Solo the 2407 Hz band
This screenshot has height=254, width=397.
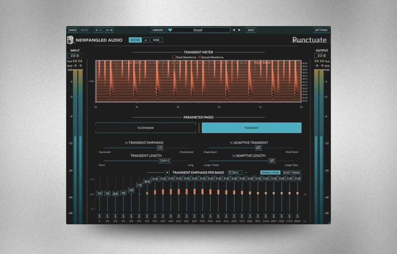tap(187, 216)
